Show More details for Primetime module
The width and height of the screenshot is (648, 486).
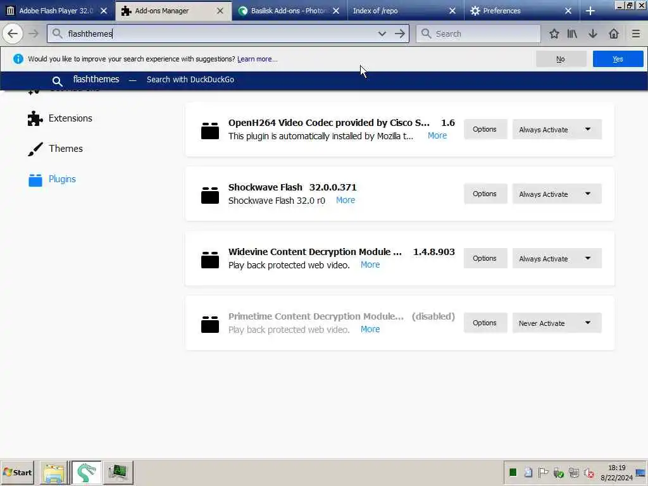(370, 329)
